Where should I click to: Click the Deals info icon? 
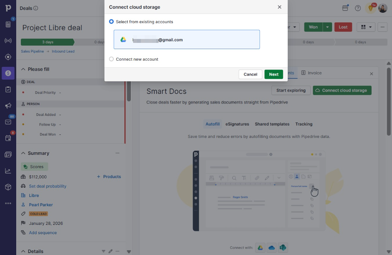click(x=36, y=8)
